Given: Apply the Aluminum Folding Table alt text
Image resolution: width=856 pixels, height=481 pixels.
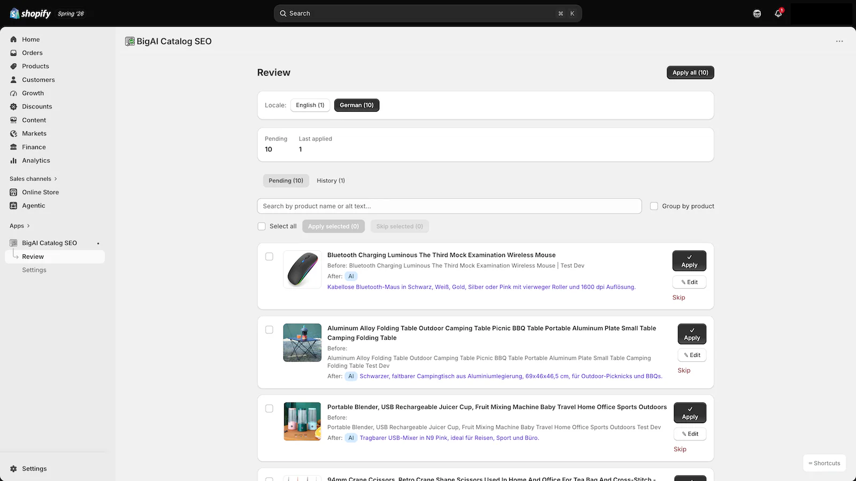Looking at the screenshot, I should coord(692,334).
